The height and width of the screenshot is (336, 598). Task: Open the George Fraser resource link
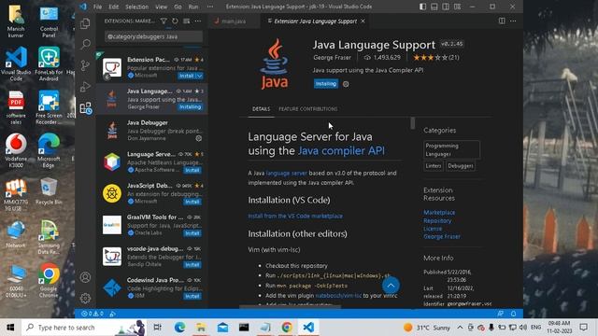pyautogui.click(x=442, y=236)
